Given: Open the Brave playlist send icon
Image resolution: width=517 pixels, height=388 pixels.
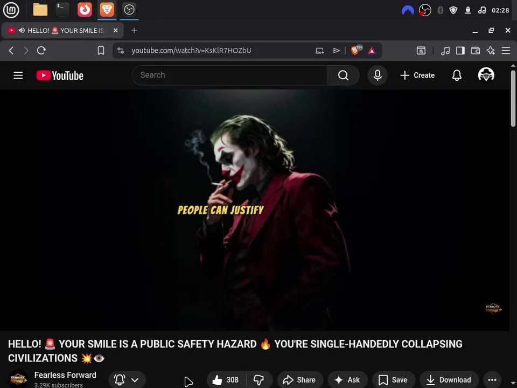Looking at the screenshot, I should (336, 51).
